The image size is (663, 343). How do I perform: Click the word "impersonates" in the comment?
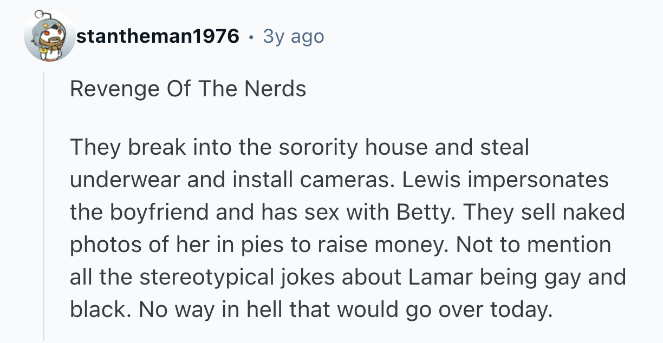tap(538, 179)
